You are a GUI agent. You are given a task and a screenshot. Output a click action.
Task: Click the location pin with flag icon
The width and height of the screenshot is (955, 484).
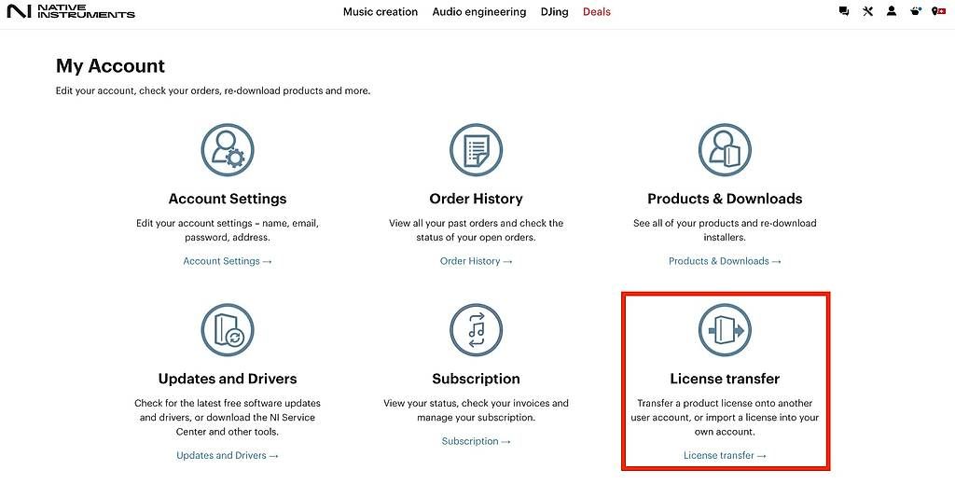click(x=938, y=11)
